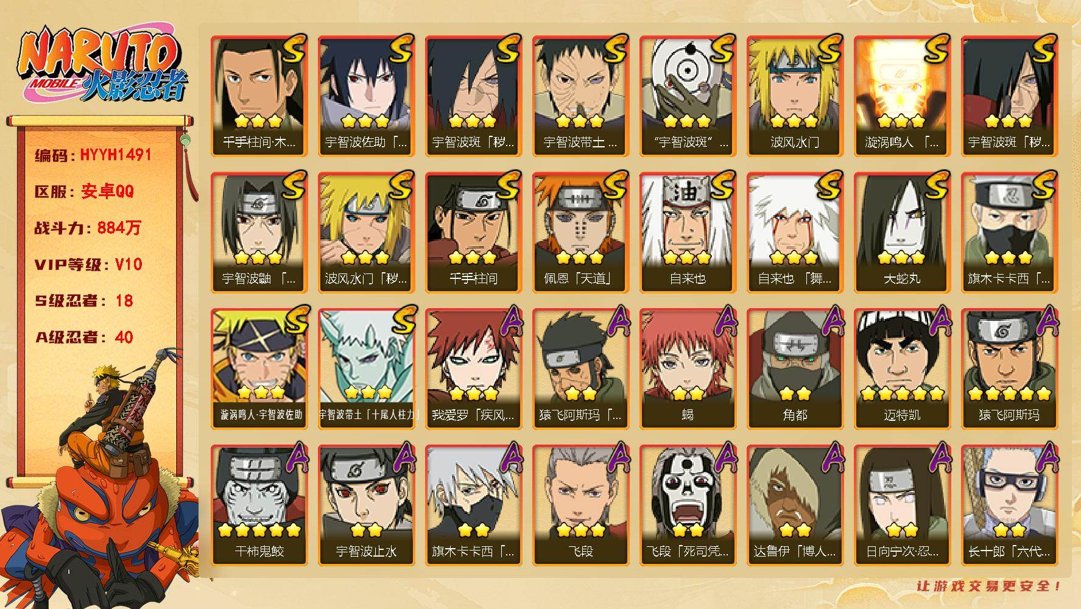Open the 宇智波带土「十尾人柱力」 card
1081x609 pixels.
[366, 369]
